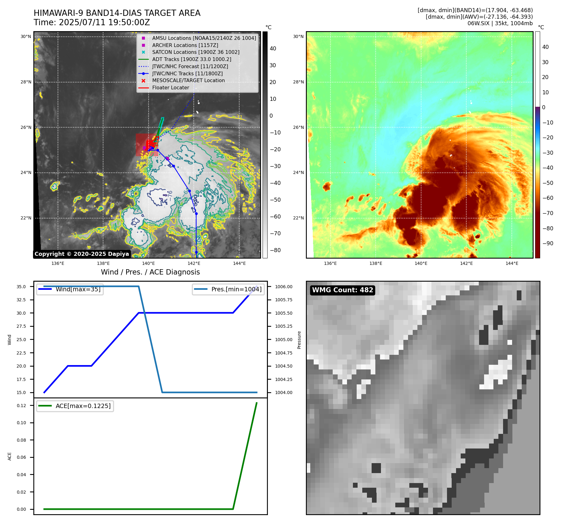This screenshot has height=526, width=561.
Task: Select the JTWC/NHC Forecast [11/1200Z] text
Action: 190,67
